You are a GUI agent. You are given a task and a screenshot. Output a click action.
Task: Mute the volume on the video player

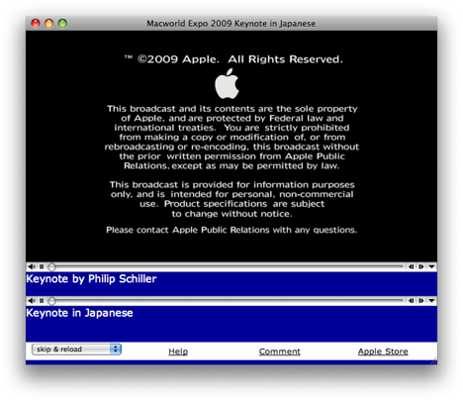[32, 266]
